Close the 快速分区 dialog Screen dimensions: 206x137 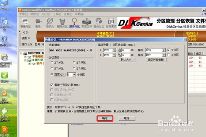[185, 39]
